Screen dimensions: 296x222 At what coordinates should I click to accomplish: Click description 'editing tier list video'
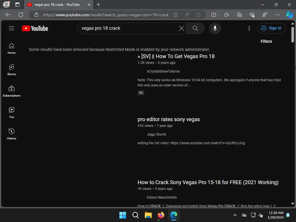coord(192,143)
